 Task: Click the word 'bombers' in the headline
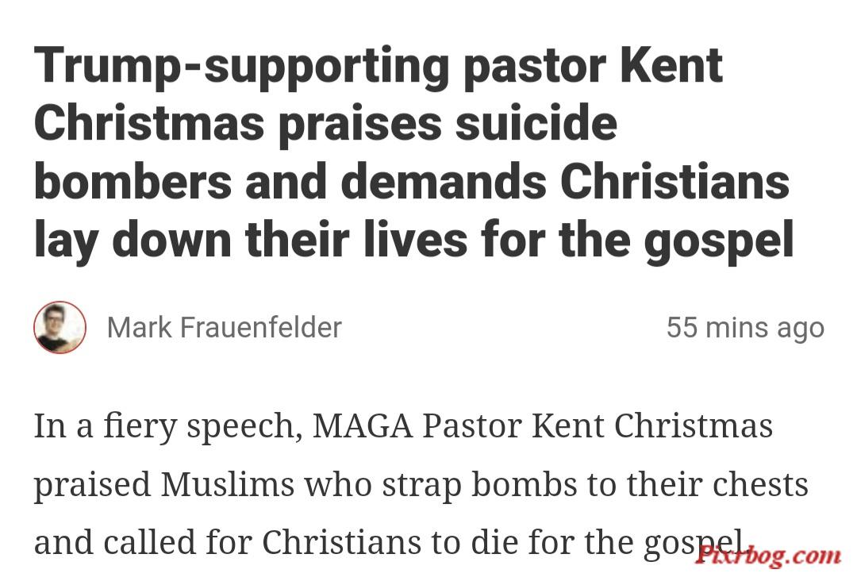(133, 182)
